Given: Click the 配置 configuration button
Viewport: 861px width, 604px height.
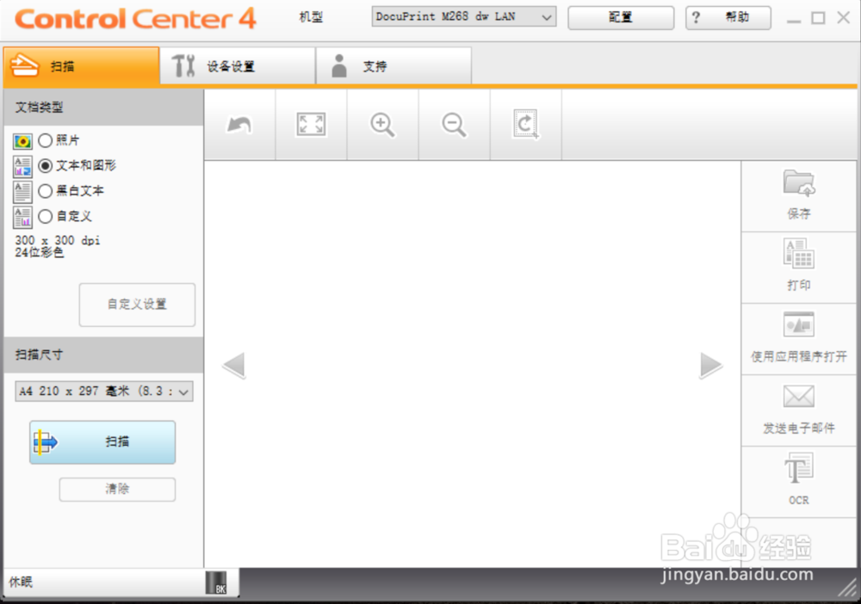Looking at the screenshot, I should point(621,17).
